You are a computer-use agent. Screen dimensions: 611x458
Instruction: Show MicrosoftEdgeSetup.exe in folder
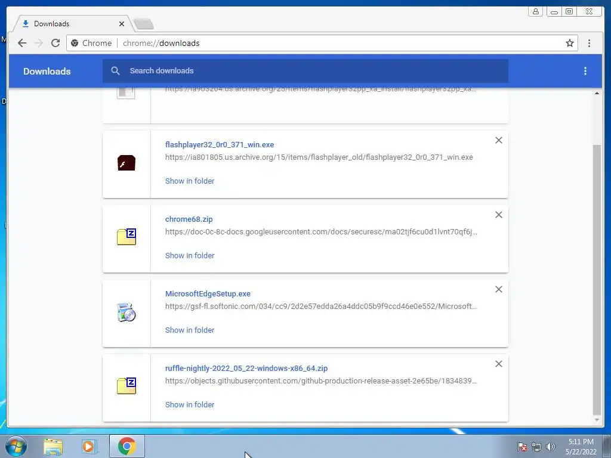[x=190, y=330]
